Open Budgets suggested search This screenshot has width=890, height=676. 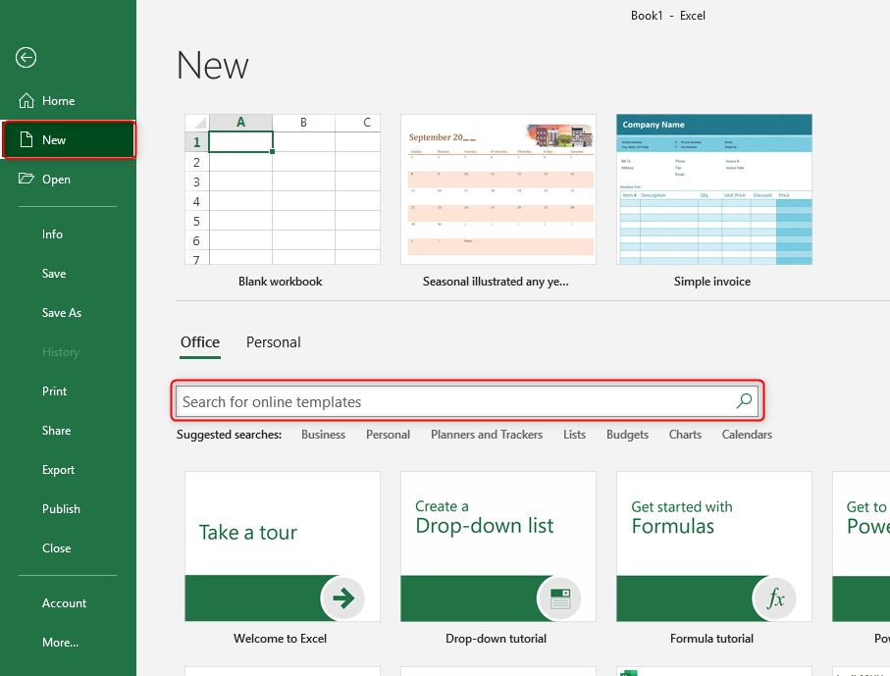click(x=627, y=434)
